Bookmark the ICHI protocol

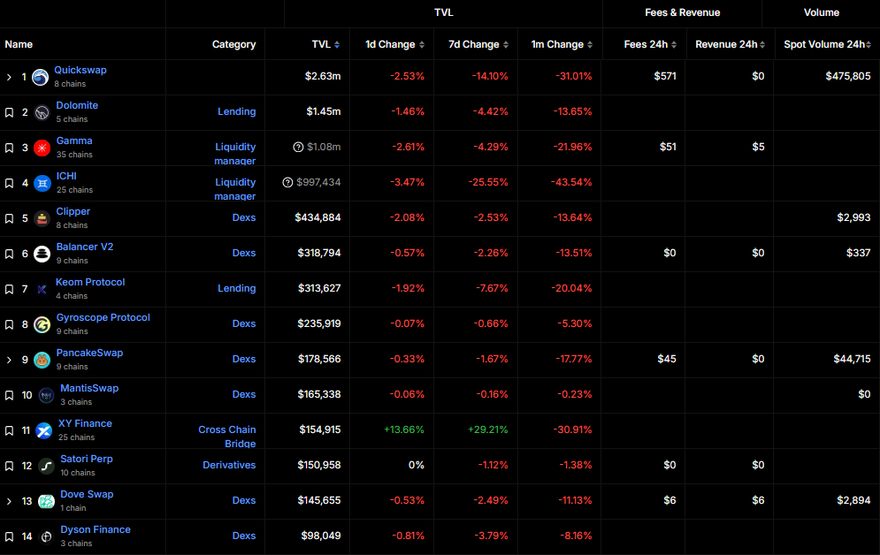[x=9, y=183]
